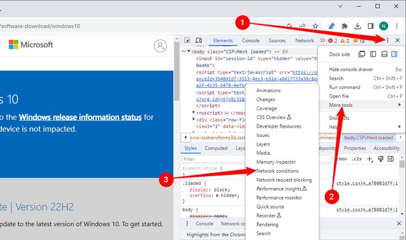Toggle the :hov element state button

click(x=341, y=159)
